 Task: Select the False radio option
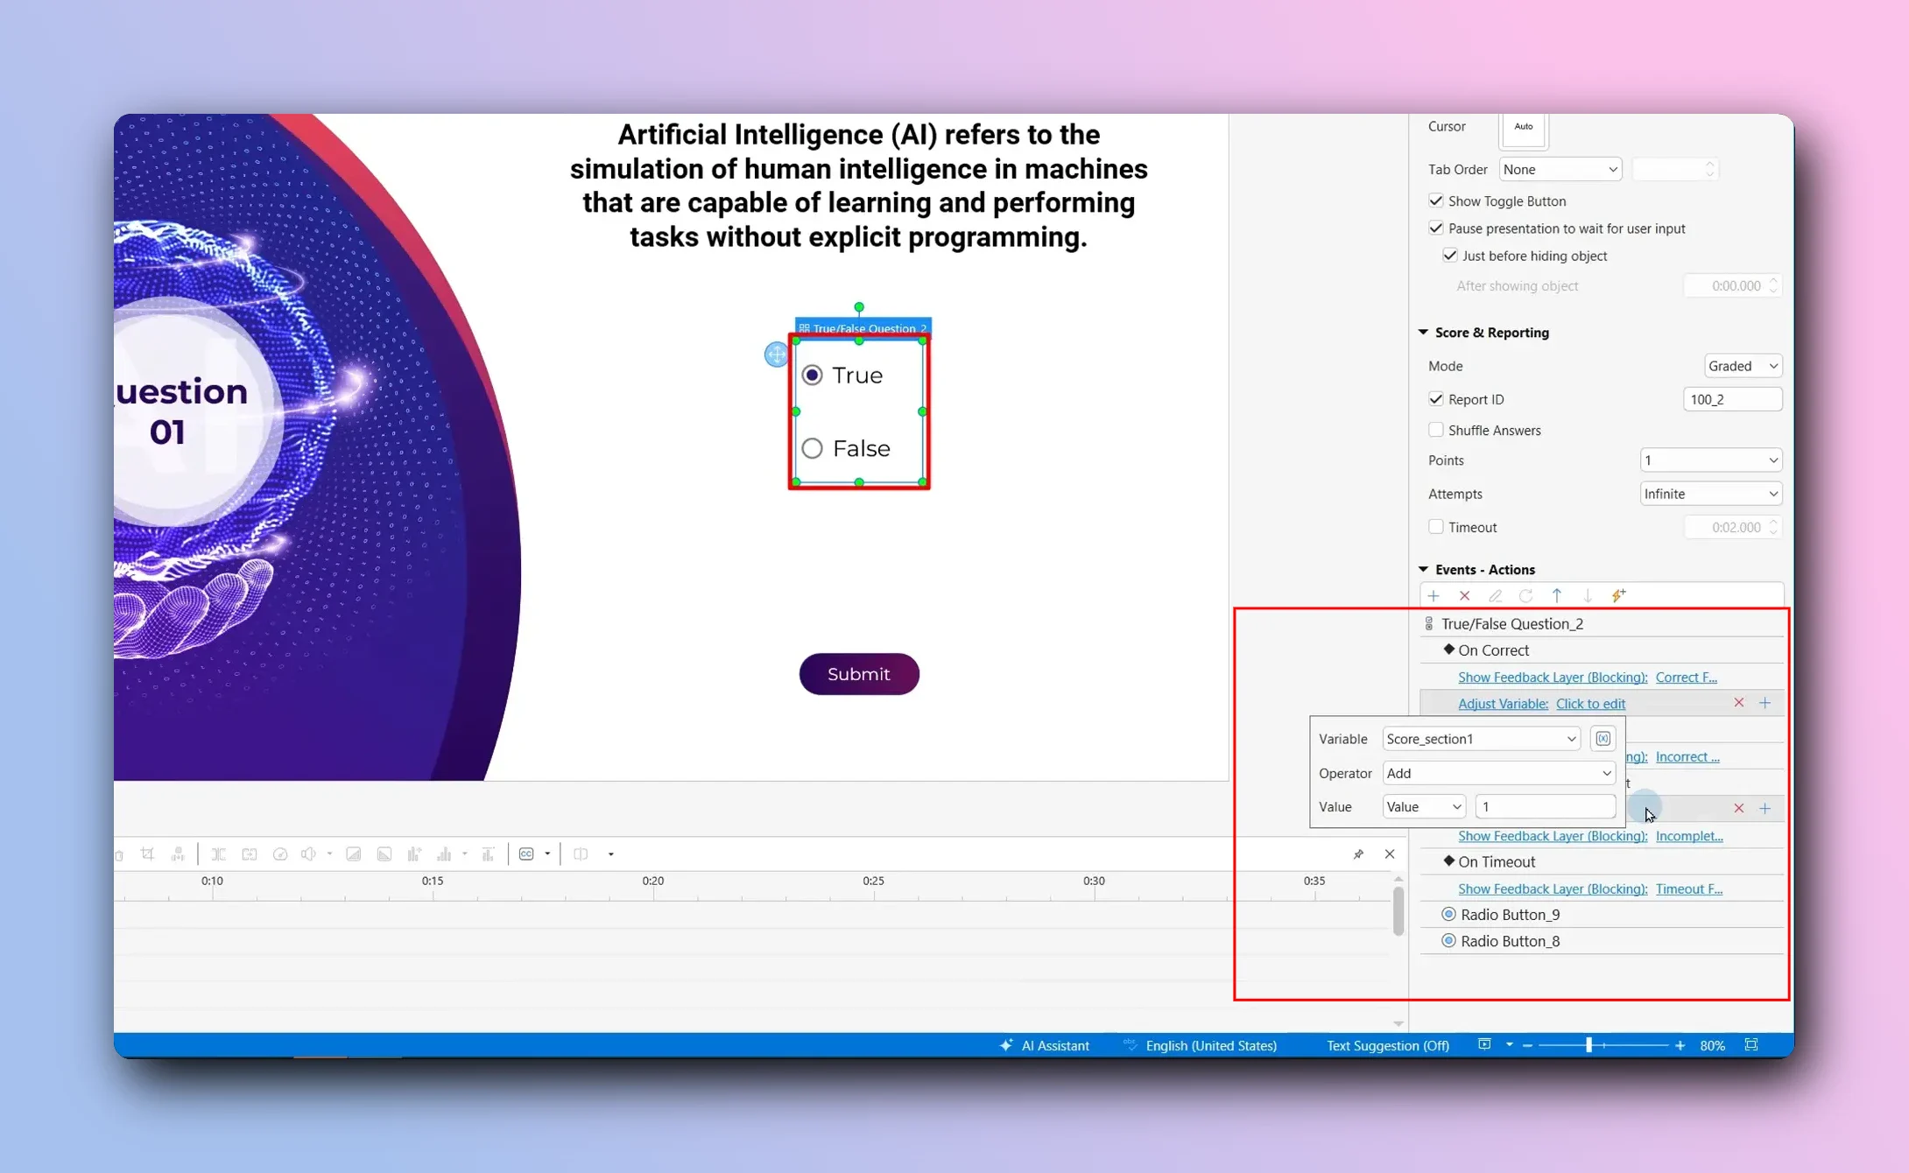[813, 448]
